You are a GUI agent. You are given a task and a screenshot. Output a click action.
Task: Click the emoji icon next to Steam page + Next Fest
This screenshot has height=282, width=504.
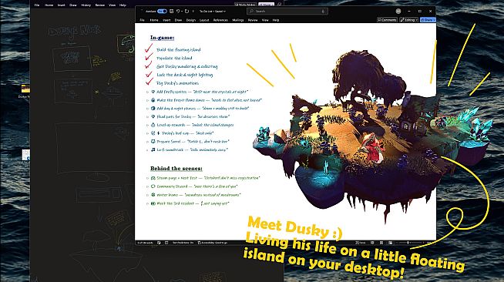[153, 178]
